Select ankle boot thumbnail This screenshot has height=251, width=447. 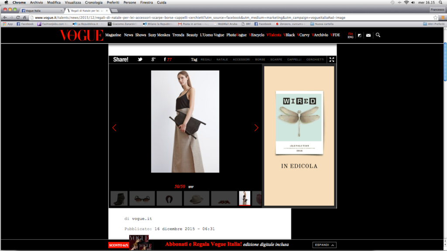coord(119,198)
